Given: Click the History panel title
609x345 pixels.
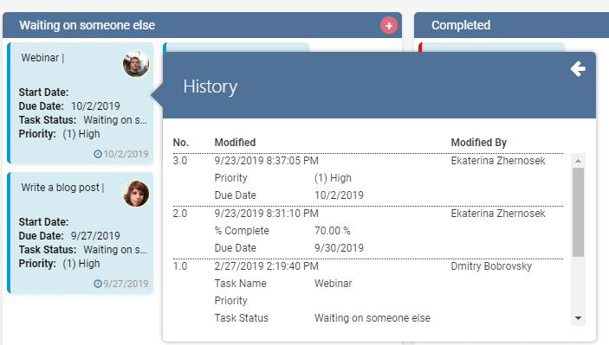Looking at the screenshot, I should [211, 86].
